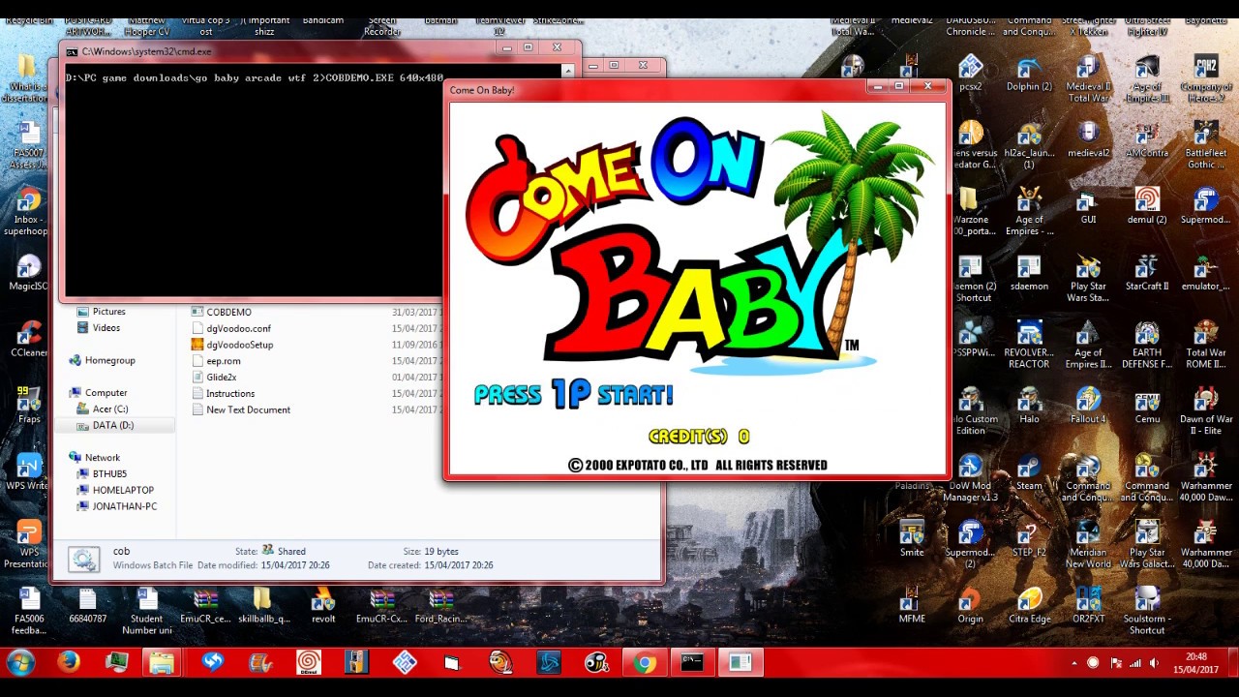The height and width of the screenshot is (697, 1239).
Task: Select the Company of Heroes 2 icon
Action: pos(1205,78)
